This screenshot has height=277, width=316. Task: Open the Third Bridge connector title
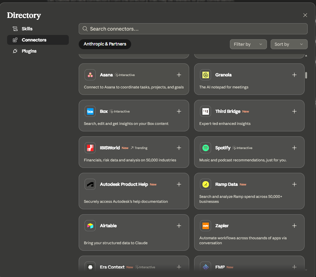pos(228,111)
